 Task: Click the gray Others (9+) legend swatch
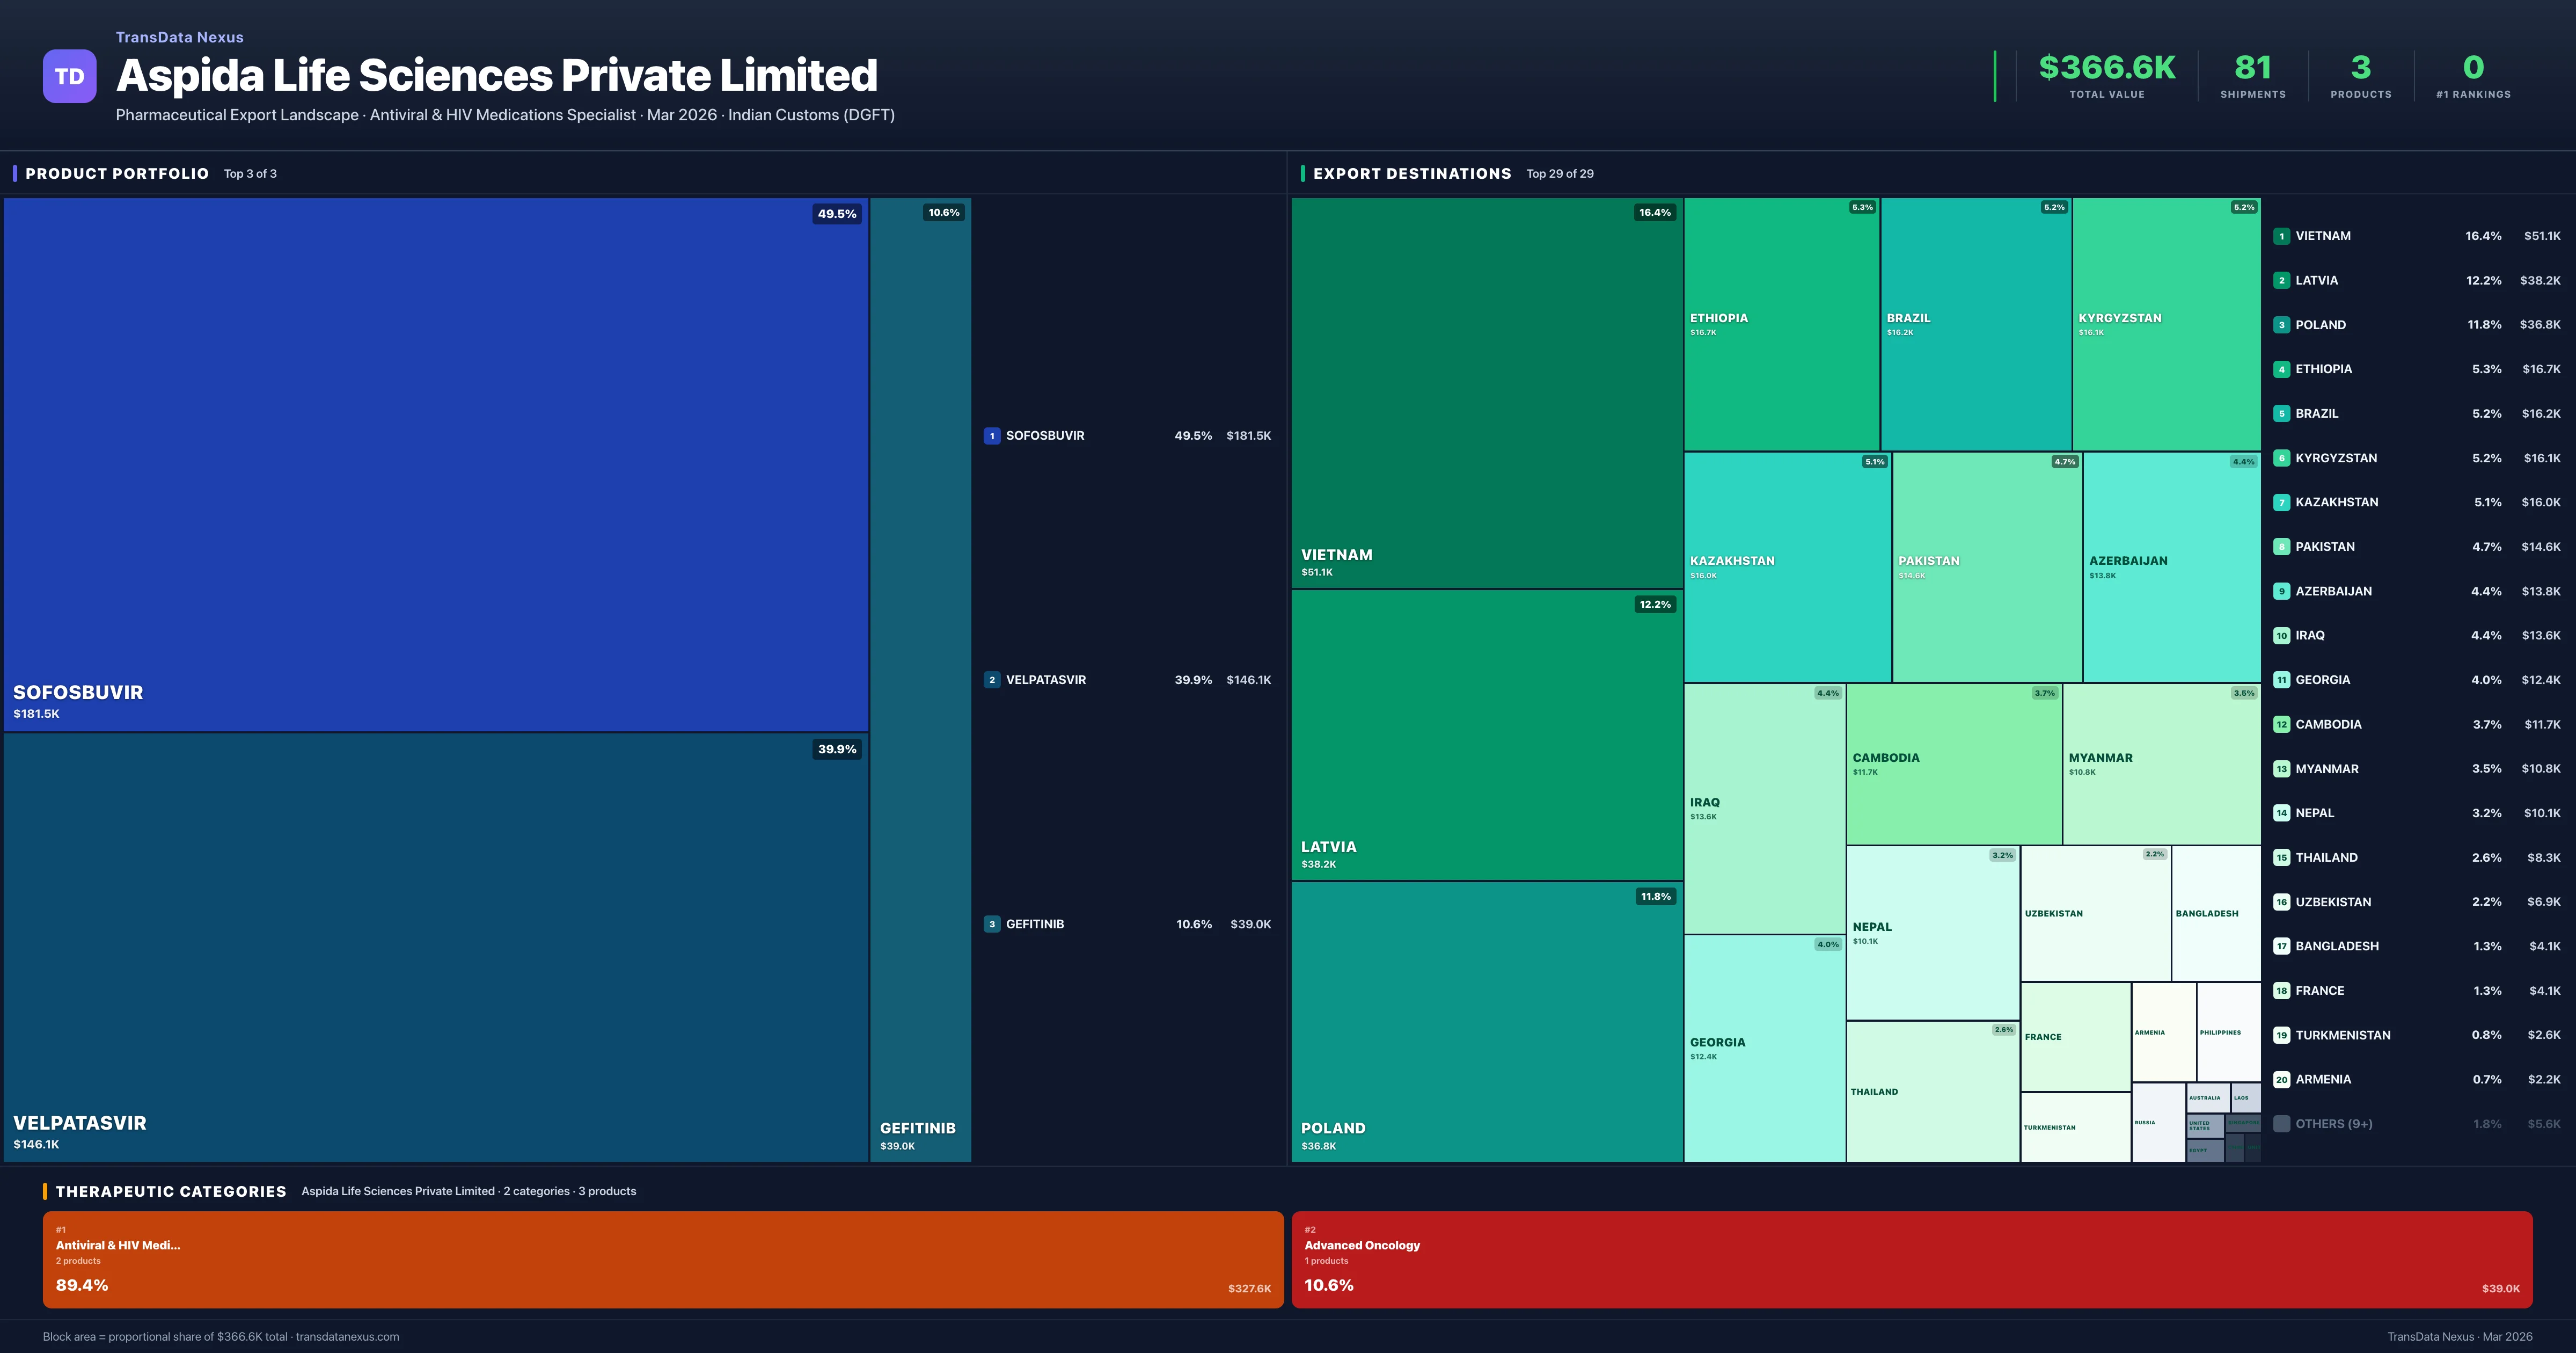point(2281,1124)
